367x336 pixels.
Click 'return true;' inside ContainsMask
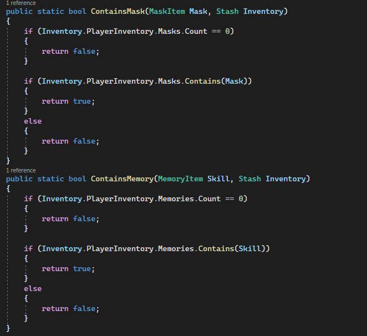(x=68, y=101)
